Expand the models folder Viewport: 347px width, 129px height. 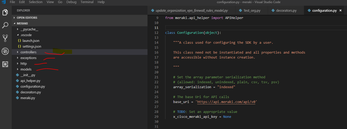click(x=26, y=69)
